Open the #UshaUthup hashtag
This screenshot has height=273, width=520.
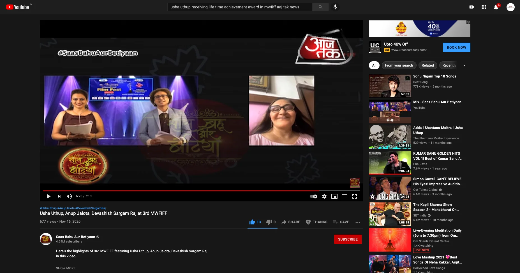pyautogui.click(x=48, y=208)
